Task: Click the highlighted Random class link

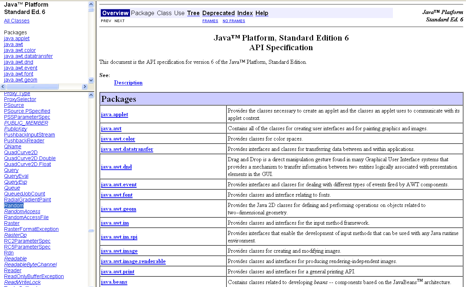Action: click(14, 205)
